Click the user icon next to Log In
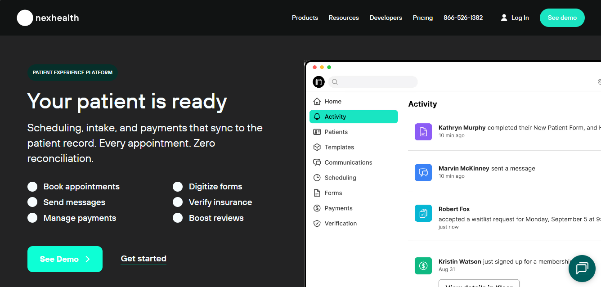This screenshot has height=287, width=601. (x=504, y=18)
